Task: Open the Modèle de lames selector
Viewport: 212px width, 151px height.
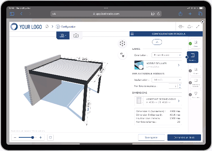Action: (158, 65)
